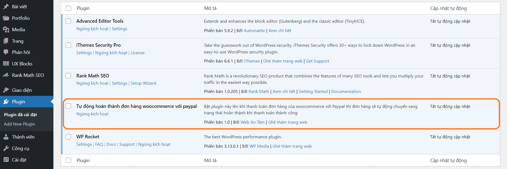Click the Media icon in sidebar
This screenshot has height=169, width=507.
click(x=6, y=30)
